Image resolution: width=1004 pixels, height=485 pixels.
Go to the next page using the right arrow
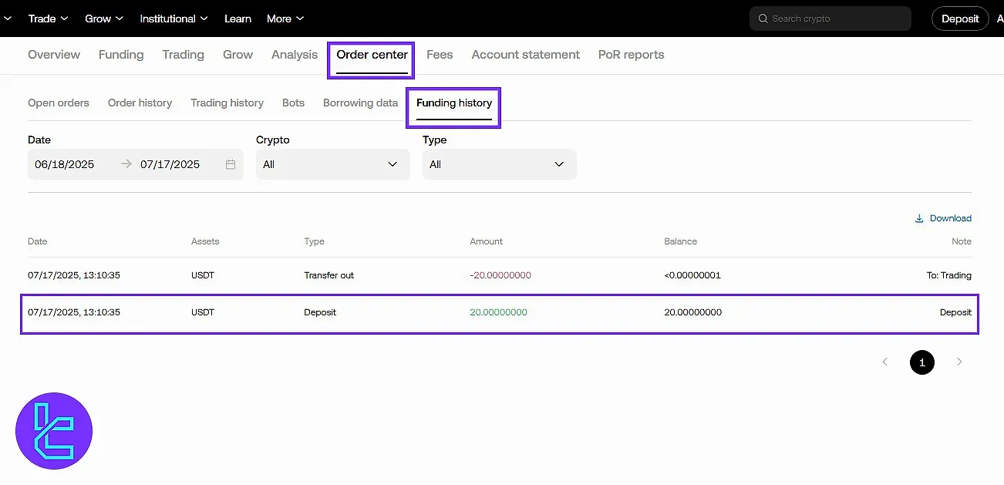(959, 362)
